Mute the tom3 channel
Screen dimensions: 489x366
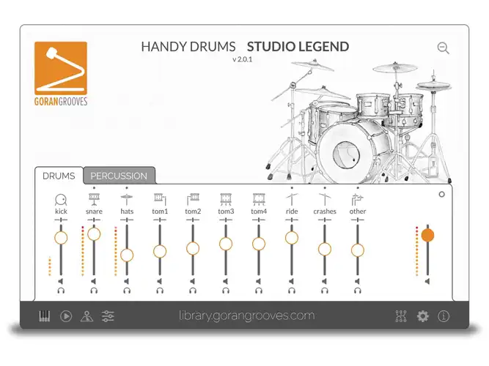pyautogui.click(x=226, y=281)
